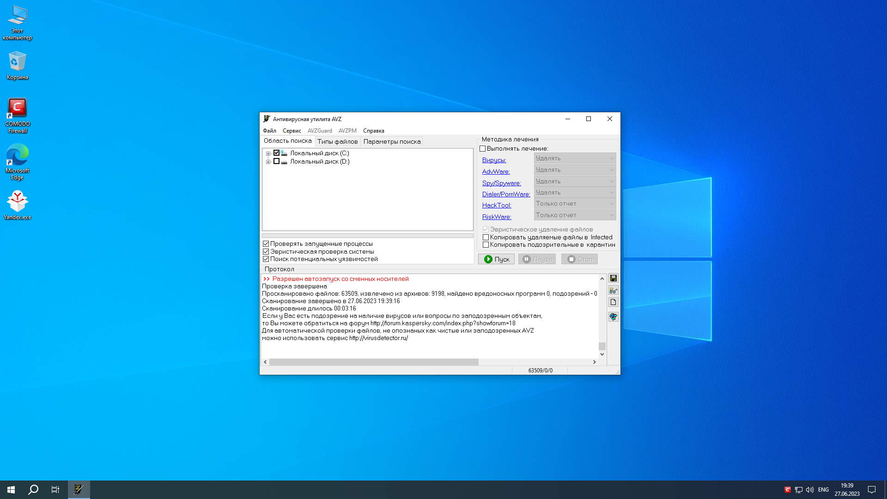Toggle Эвристическая проверка системы checkbox

point(266,252)
